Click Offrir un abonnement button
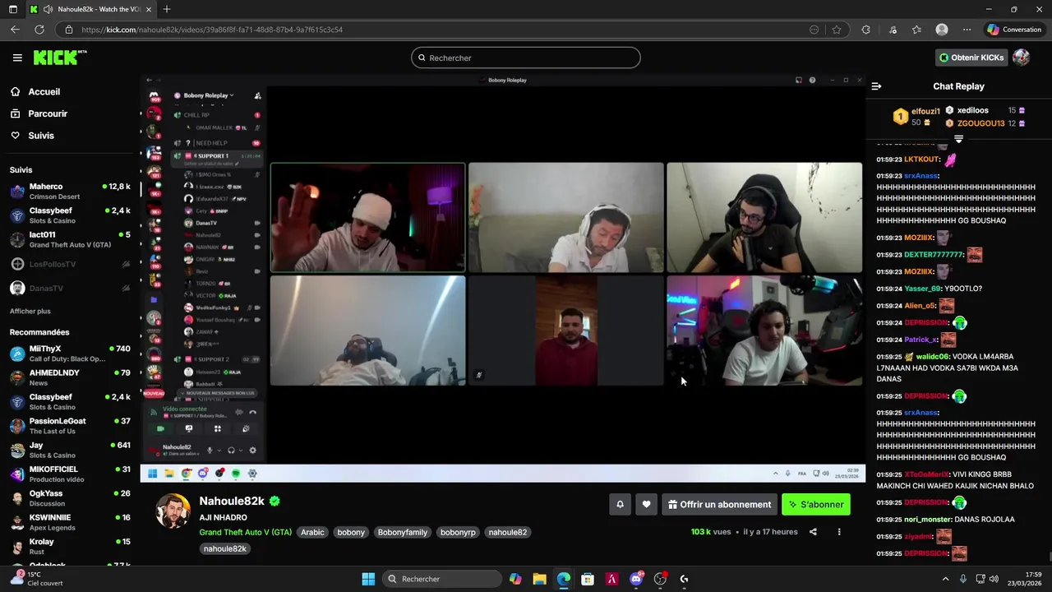Viewport: 1052px width, 592px height. (719, 504)
